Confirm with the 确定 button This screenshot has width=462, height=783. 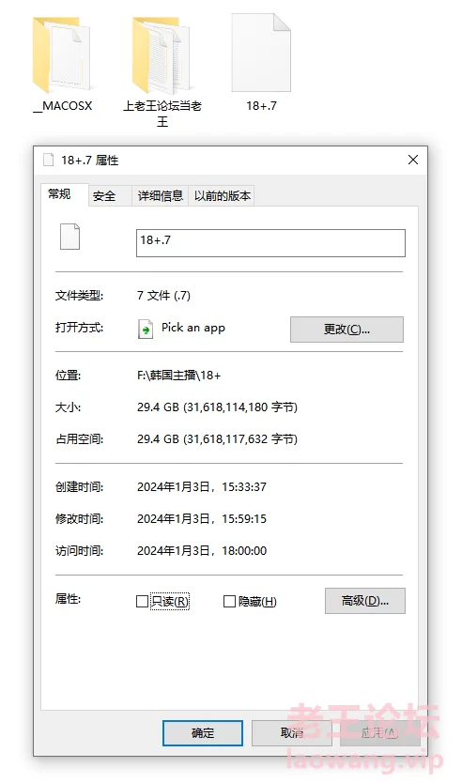203,733
